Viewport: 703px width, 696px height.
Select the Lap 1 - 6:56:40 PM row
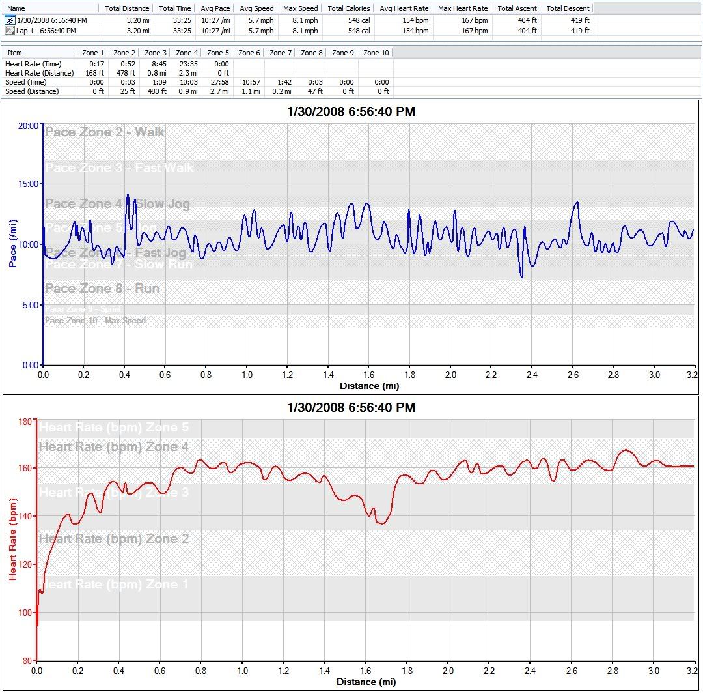tap(46, 31)
